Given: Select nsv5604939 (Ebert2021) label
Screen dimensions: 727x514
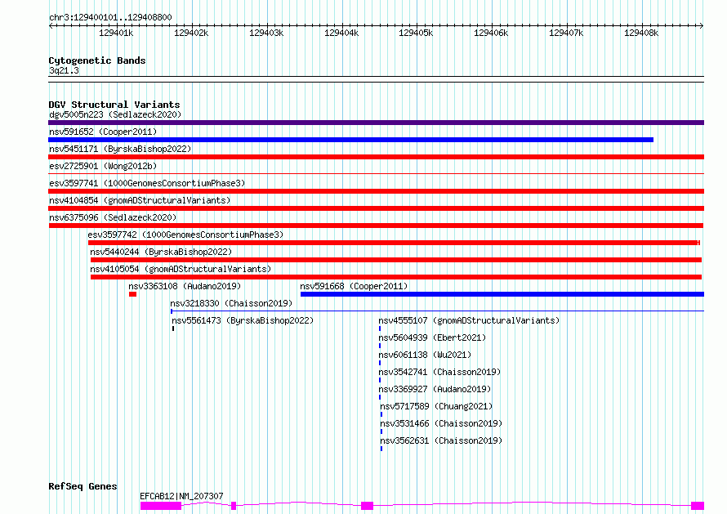Looking at the screenshot, I should click(432, 337).
